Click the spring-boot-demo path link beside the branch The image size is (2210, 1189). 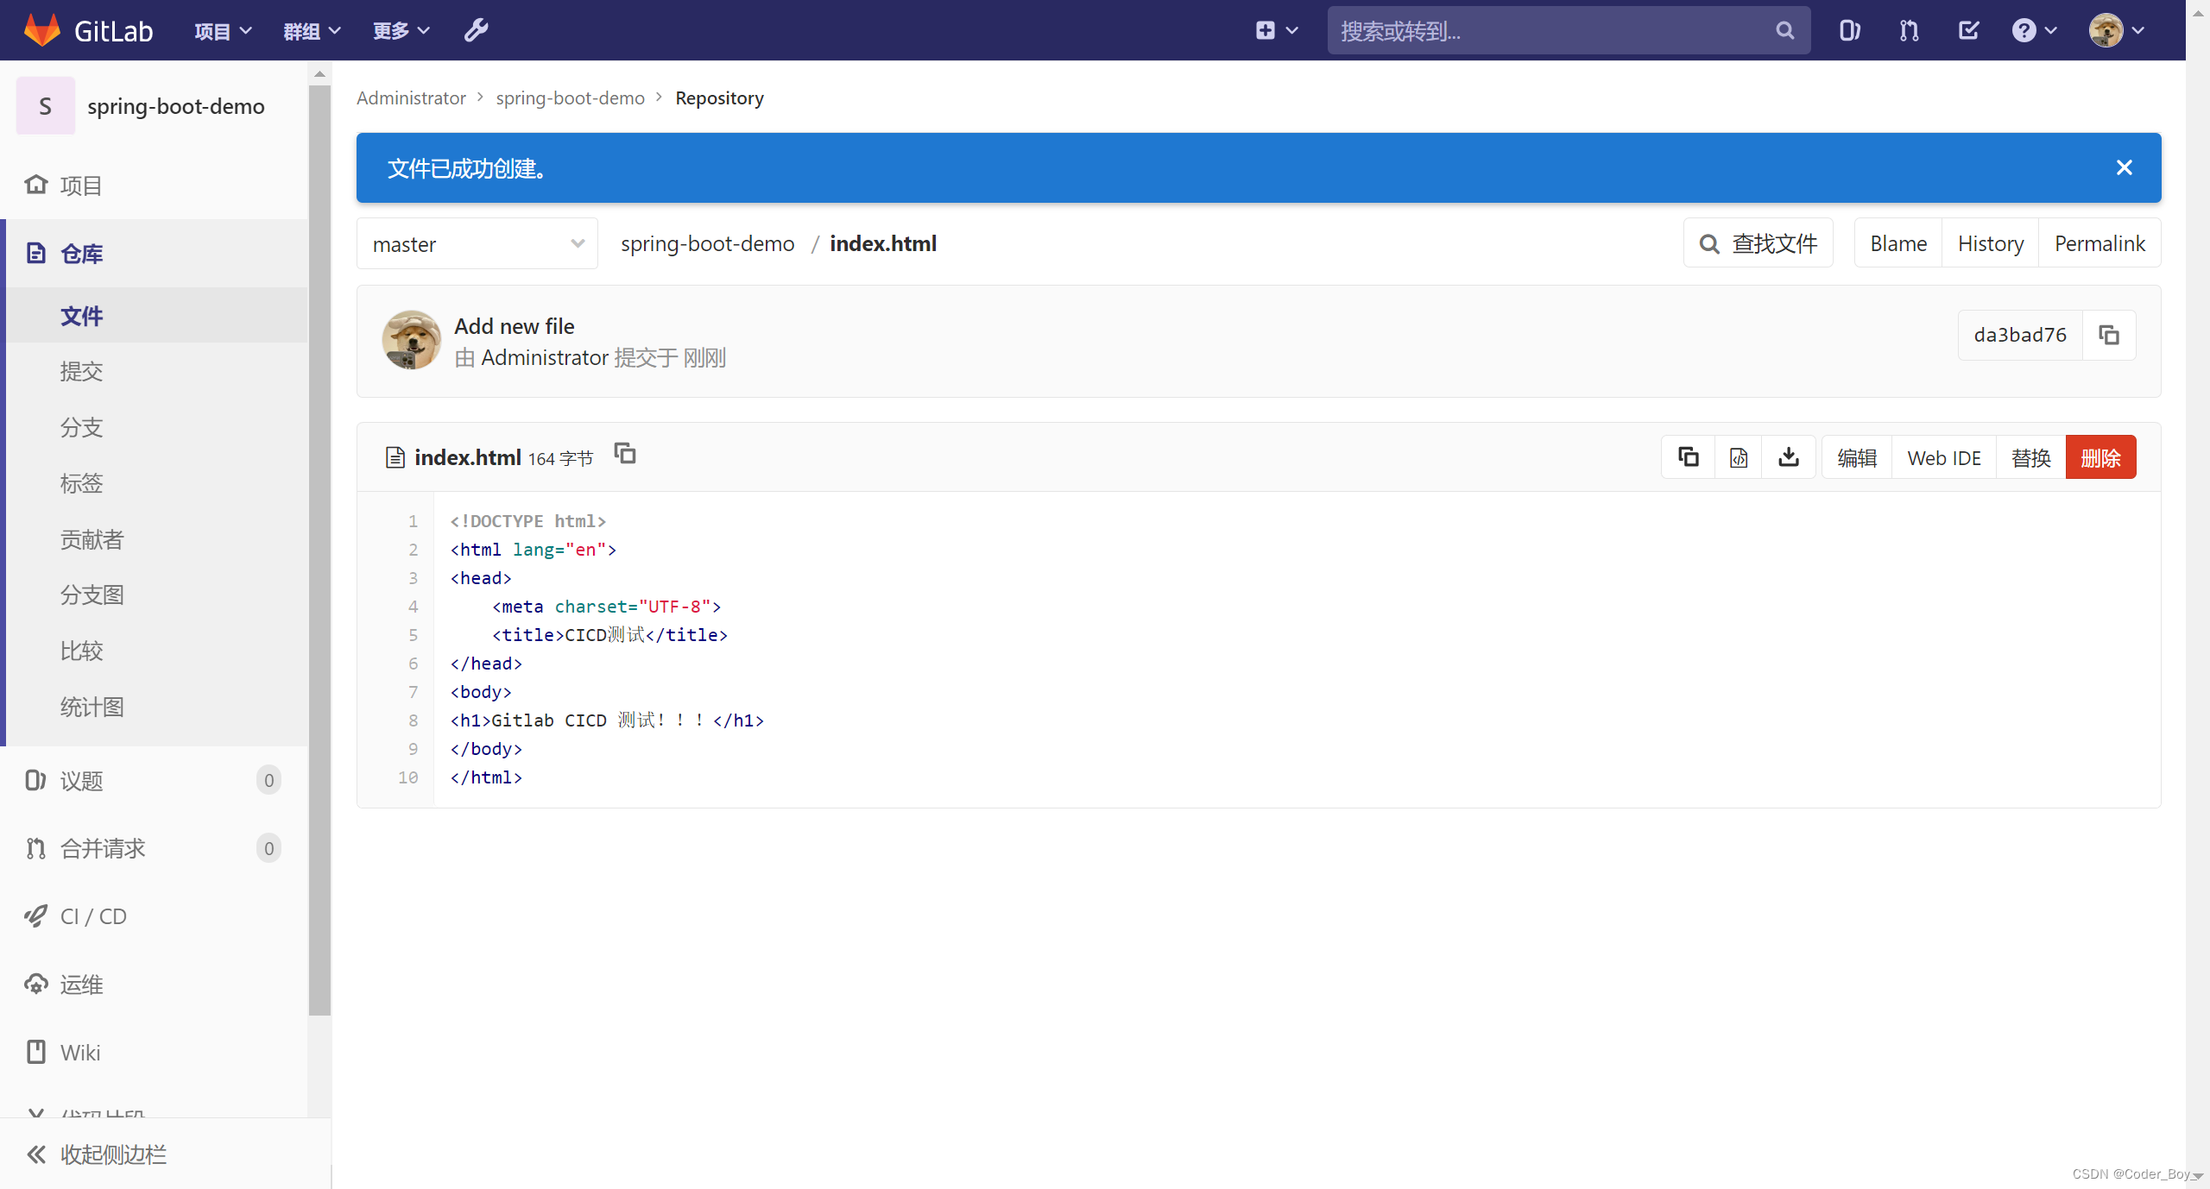tap(707, 244)
